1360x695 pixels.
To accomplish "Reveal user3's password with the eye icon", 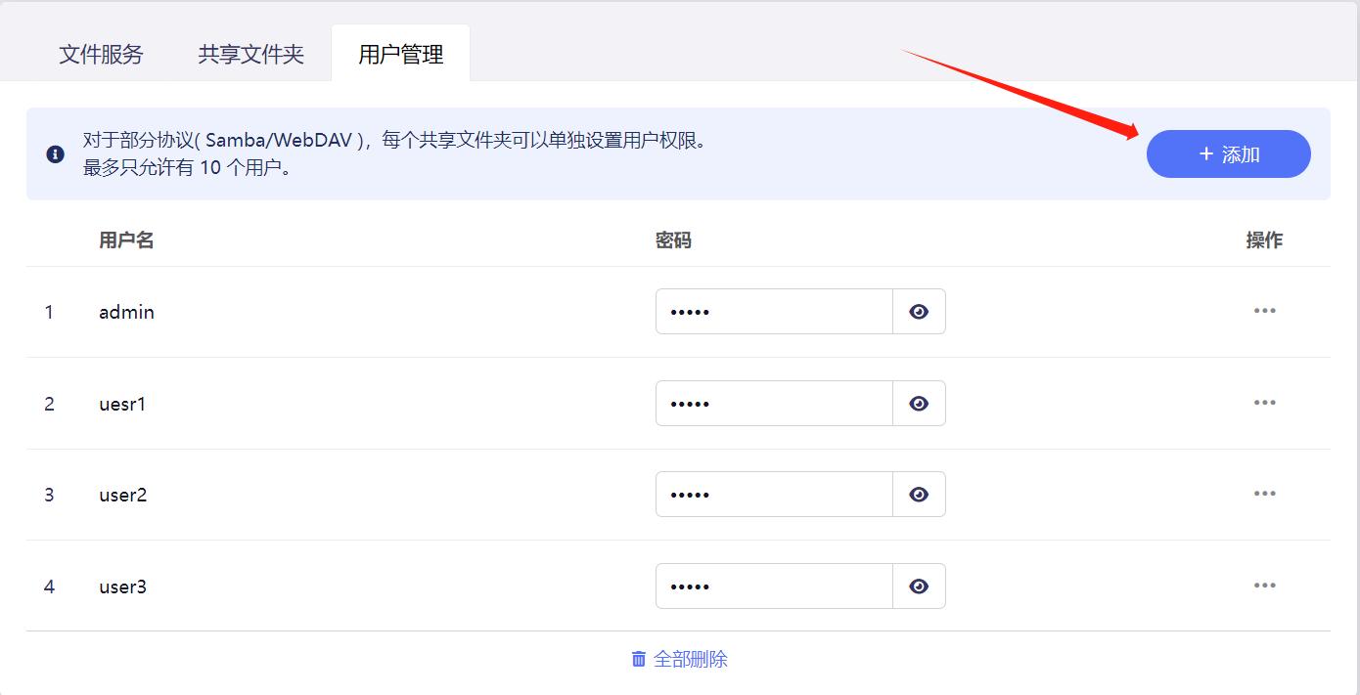I will [x=918, y=586].
